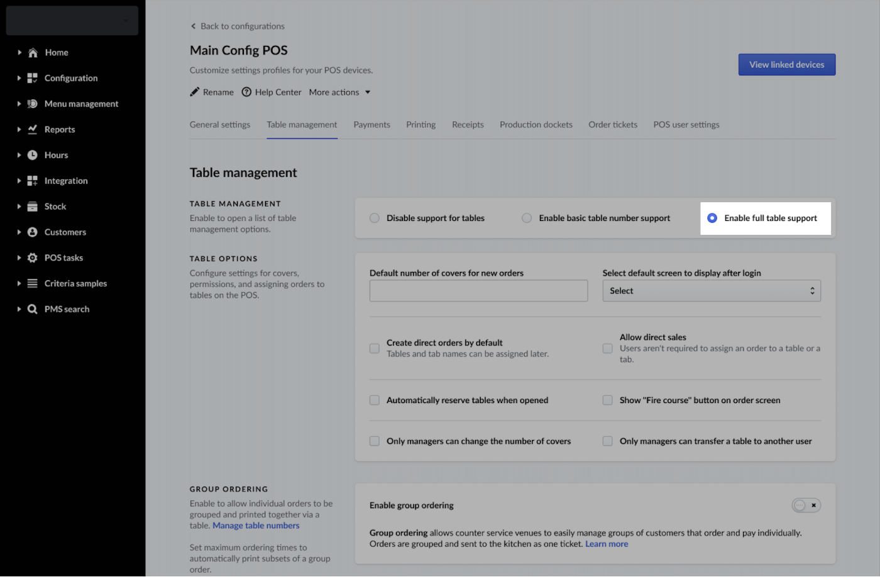Viewport: 880px width, 577px height.
Task: Check the Allow direct sales checkbox
Action: [x=607, y=348]
